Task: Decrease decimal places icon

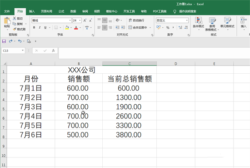Action: tap(186, 27)
